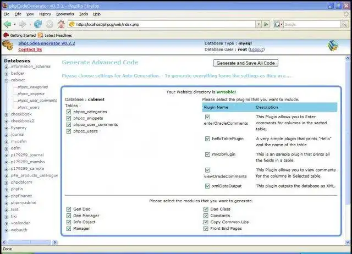This screenshot has height=254, width=352.
Task: Open the Back history dropdown arrow
Action: [x=15, y=24]
